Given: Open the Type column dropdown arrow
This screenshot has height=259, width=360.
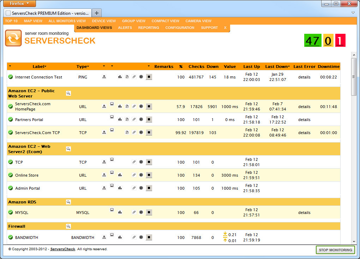Looking at the screenshot, I should click(88, 67).
